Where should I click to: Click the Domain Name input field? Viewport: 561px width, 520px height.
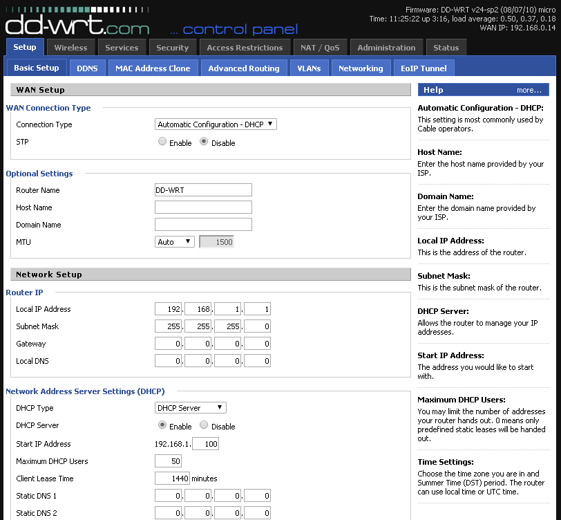tap(203, 224)
